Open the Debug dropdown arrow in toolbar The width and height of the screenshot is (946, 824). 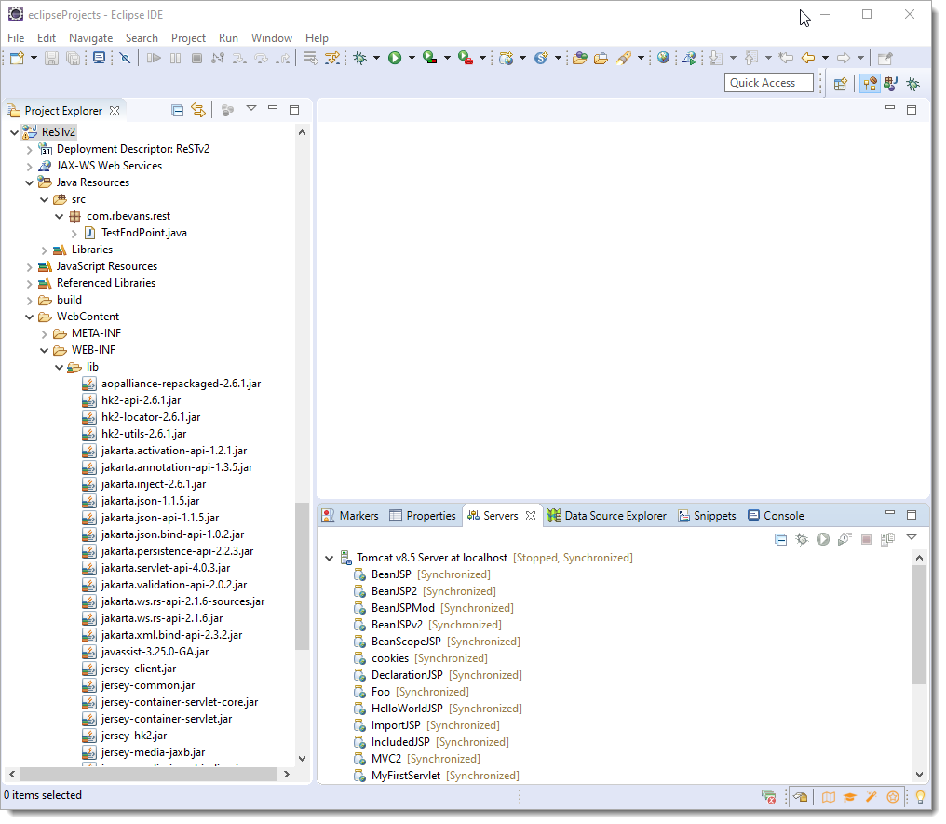click(x=376, y=58)
